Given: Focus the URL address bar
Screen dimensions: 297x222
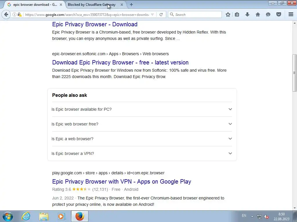Looking at the screenshot, I should tap(87, 14).
